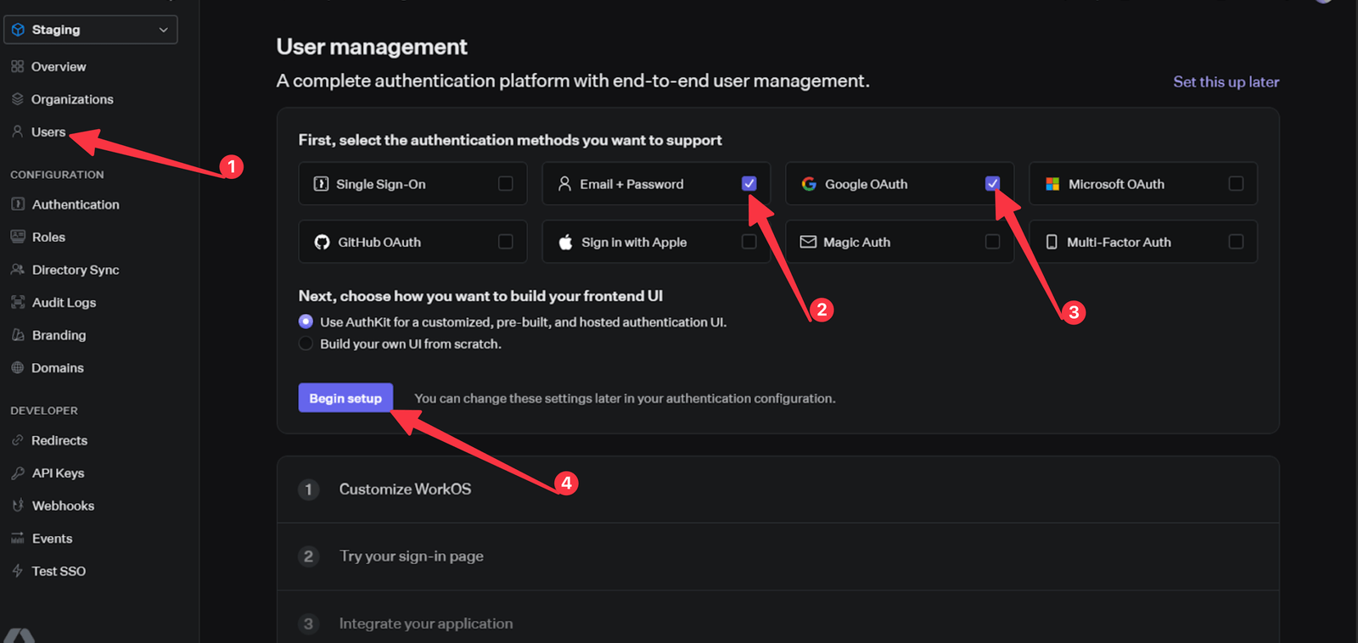Open the Roles sidebar item
The width and height of the screenshot is (1358, 643).
[48, 237]
